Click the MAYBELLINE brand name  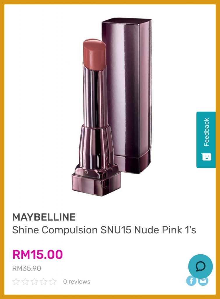coord(44,217)
